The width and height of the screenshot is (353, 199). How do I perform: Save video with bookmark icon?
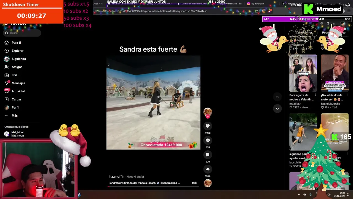(208, 155)
